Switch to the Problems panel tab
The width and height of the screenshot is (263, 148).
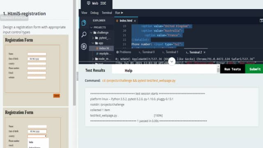(x=124, y=52)
